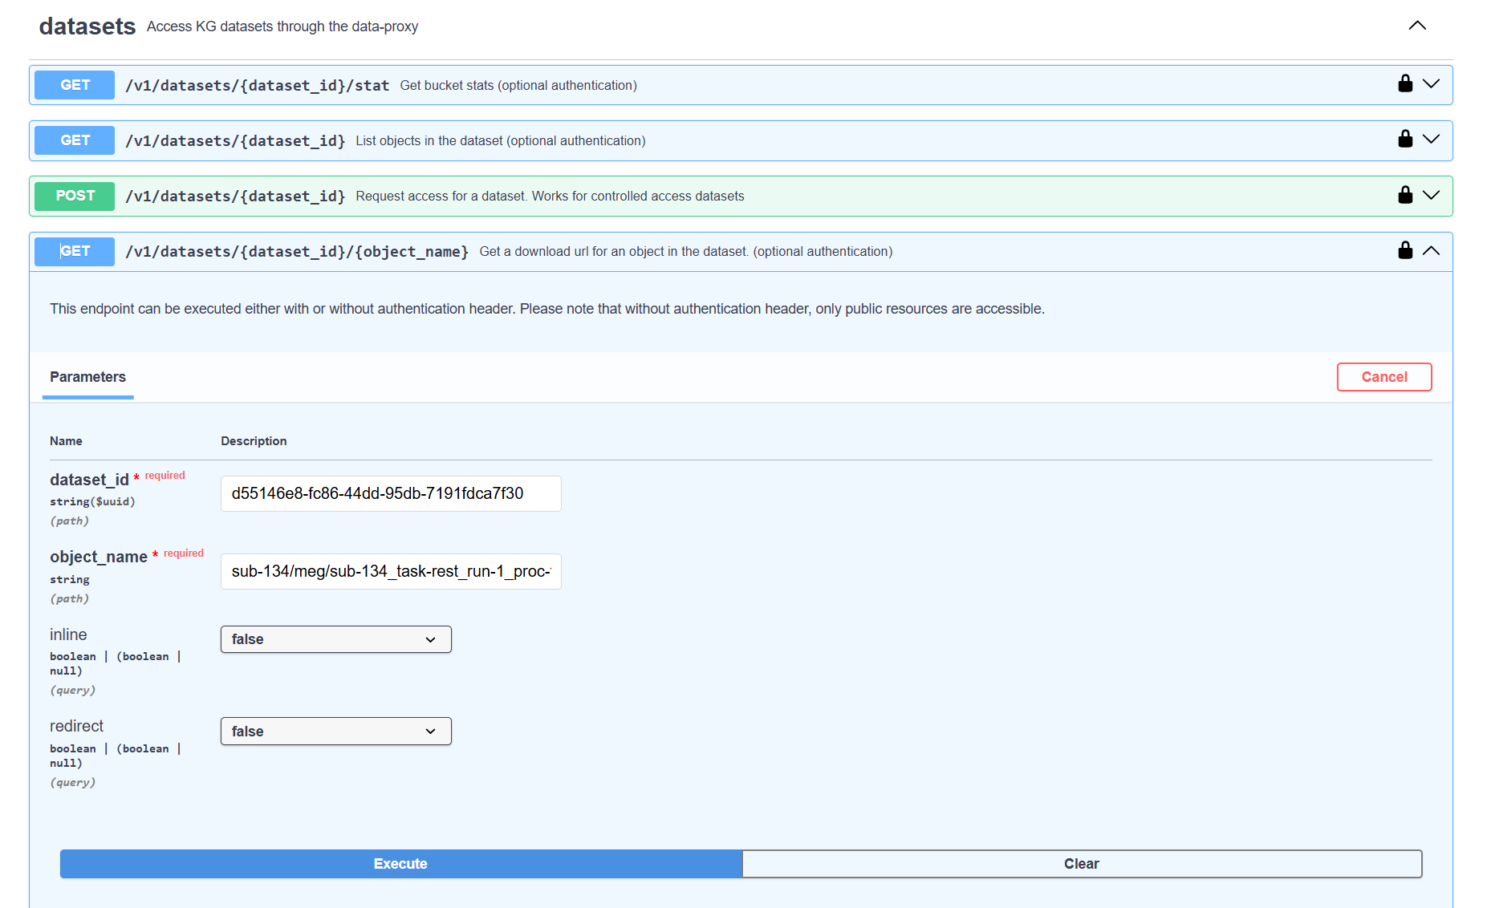Expand the List objects endpoint chevron
Viewport: 1491px width, 908px height.
[1431, 139]
